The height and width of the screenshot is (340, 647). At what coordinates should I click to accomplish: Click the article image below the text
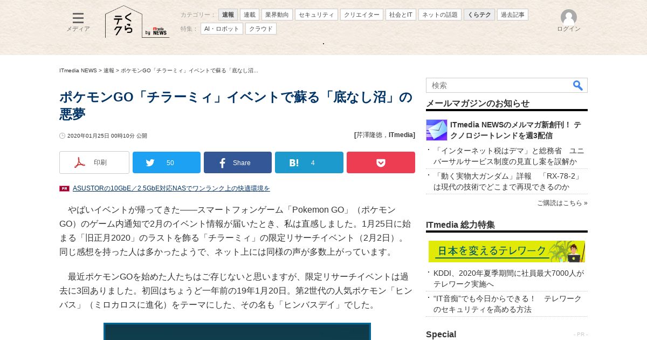tap(237, 331)
